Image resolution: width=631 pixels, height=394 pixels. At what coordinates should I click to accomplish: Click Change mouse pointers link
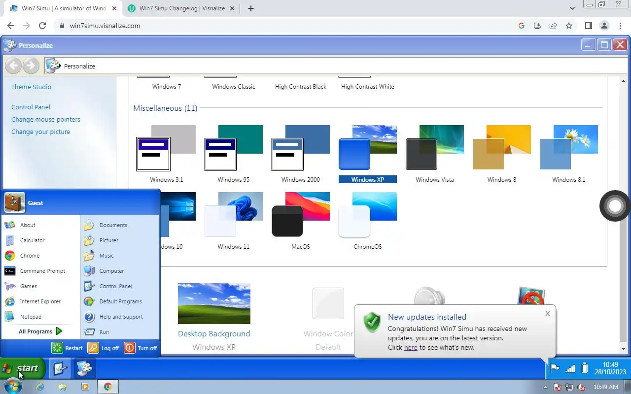(x=45, y=119)
